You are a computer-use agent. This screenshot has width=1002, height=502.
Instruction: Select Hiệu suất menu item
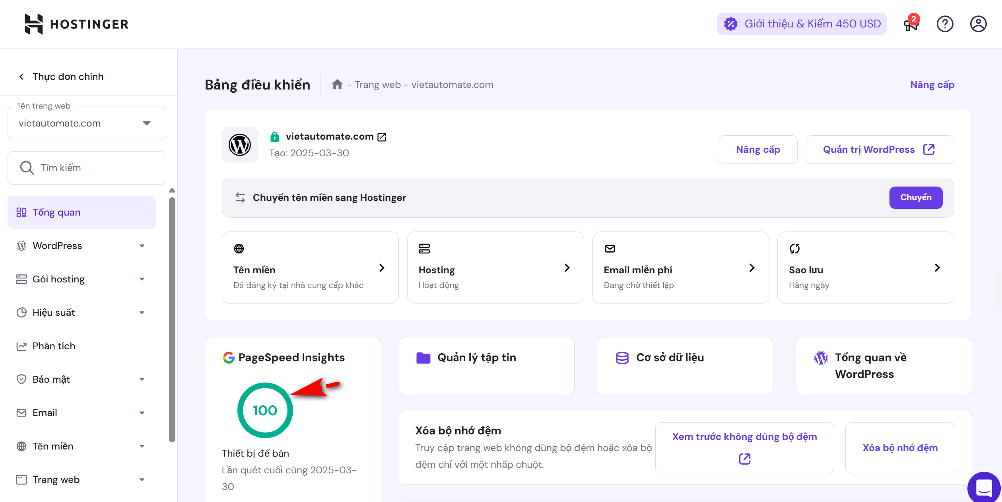point(82,313)
